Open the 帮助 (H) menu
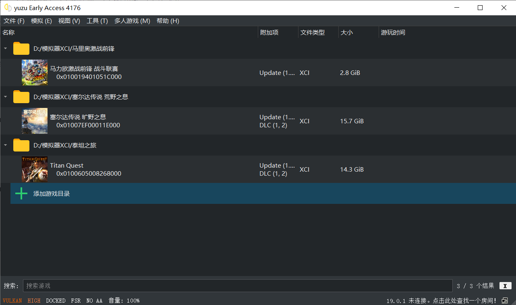Screen dimensions: 516x305 pyautogui.click(x=168, y=21)
